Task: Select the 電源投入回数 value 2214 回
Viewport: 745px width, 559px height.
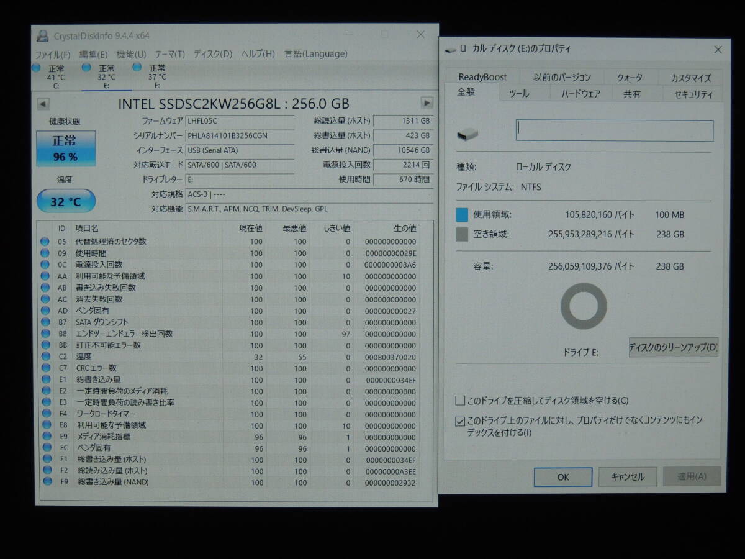Action: (x=404, y=165)
